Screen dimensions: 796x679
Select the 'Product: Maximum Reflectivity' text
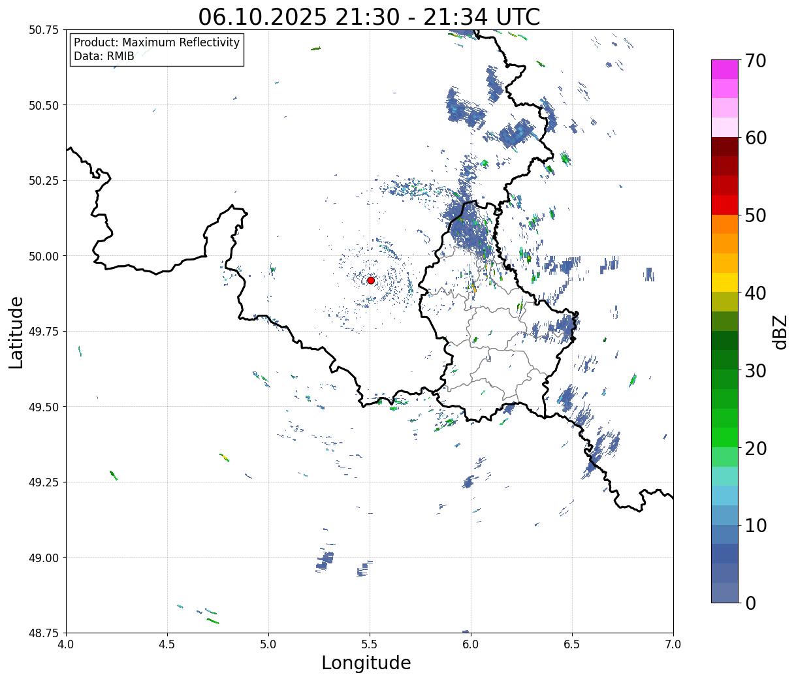157,42
